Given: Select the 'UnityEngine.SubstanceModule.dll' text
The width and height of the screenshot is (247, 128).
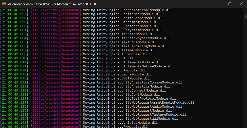Looking at the screenshot, I should click(128, 26).
